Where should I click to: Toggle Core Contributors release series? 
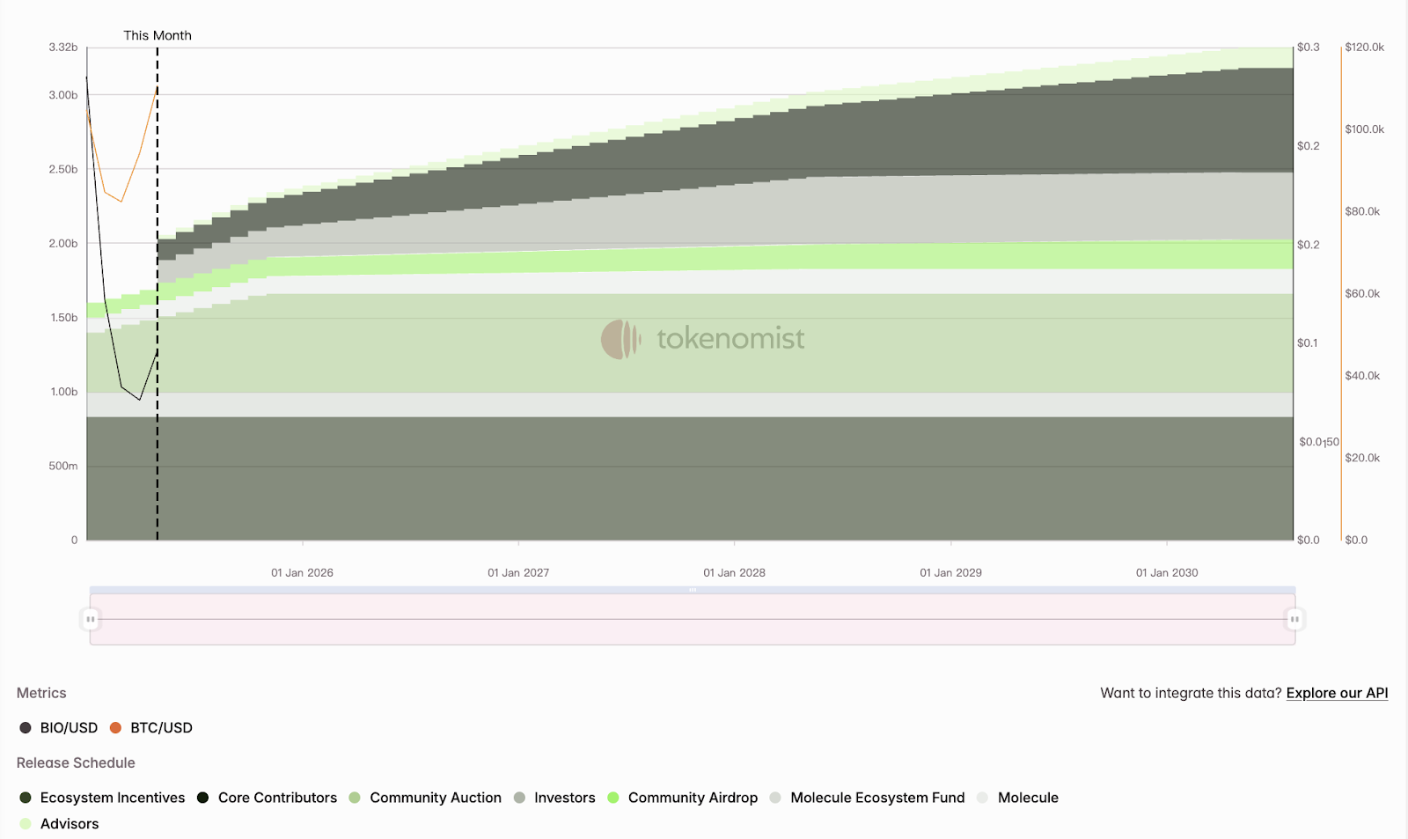[267, 798]
